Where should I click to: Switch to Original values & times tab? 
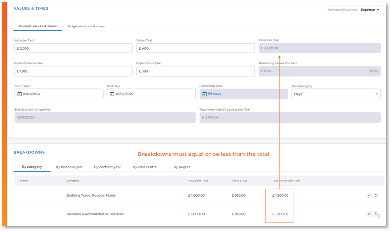86,26
